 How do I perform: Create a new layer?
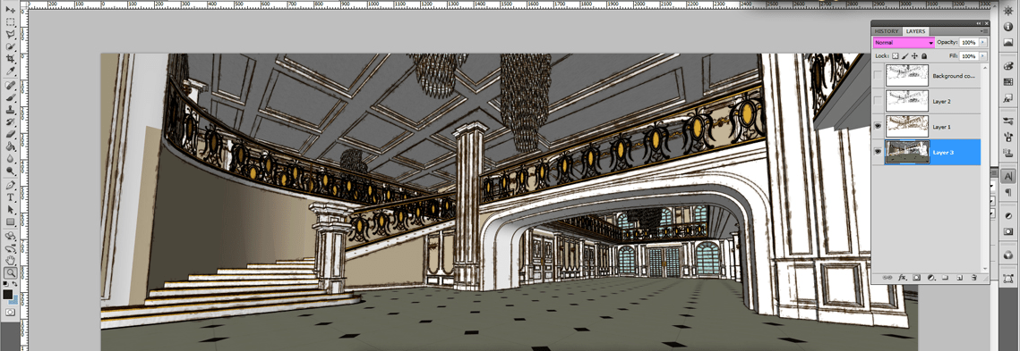coord(959,277)
